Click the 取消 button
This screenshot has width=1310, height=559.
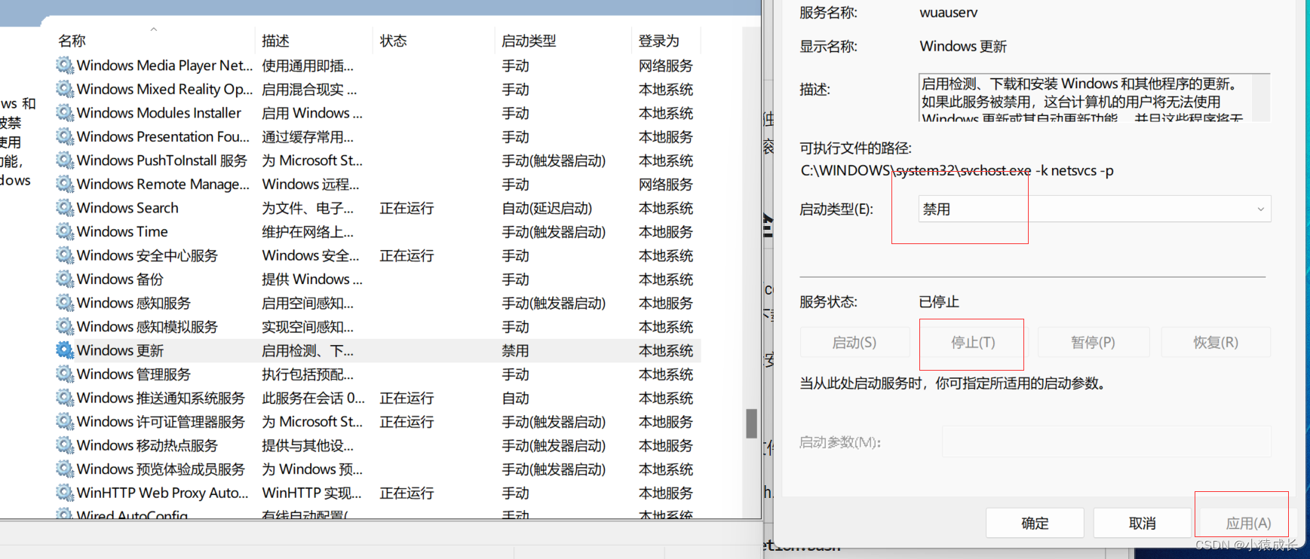(x=1142, y=523)
